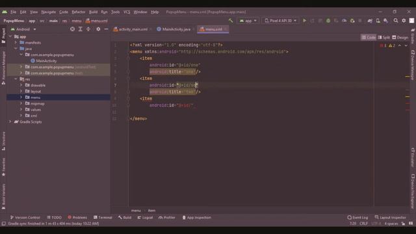Jump to next highlighted error down arrow
The width and height of the screenshot is (416, 234).
tap(406, 45)
